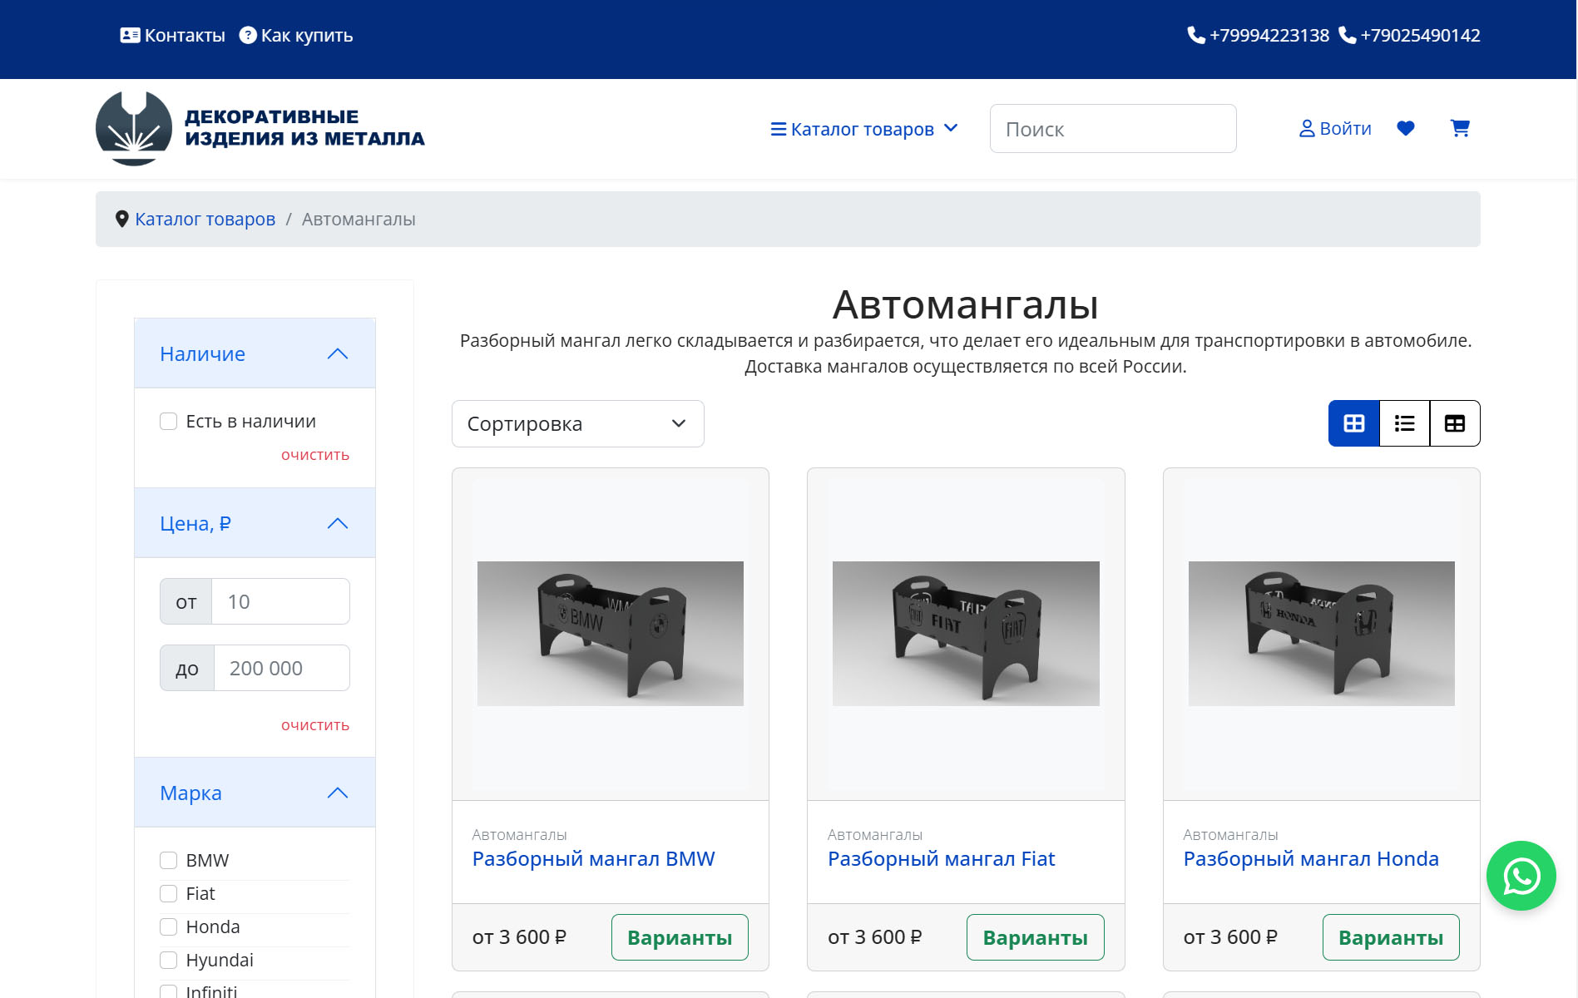Open the BMW grill product image
Screen dimensions: 1578x998
click(611, 634)
